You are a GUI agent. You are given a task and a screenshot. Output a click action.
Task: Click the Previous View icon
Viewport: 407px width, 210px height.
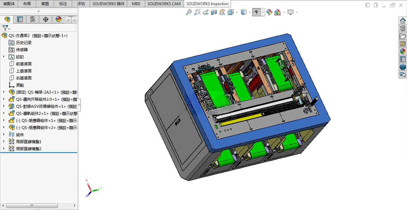pos(206,12)
